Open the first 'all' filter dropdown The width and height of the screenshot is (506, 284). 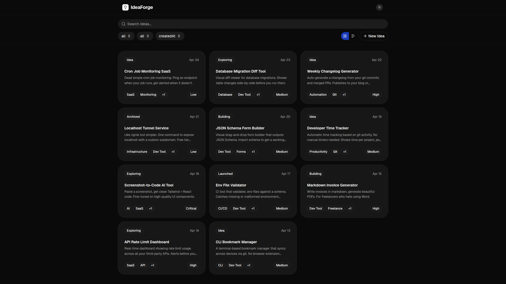click(126, 36)
